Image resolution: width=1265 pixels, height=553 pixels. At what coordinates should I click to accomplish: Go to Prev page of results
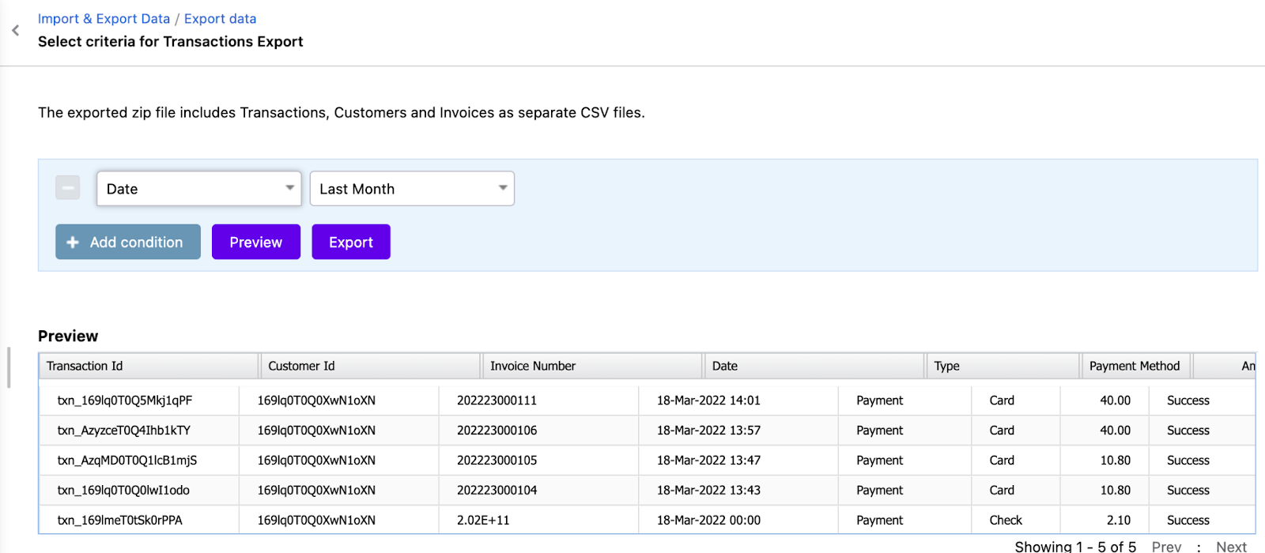coord(1166,547)
